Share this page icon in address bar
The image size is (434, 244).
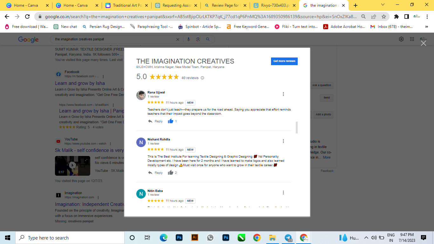[374, 17]
